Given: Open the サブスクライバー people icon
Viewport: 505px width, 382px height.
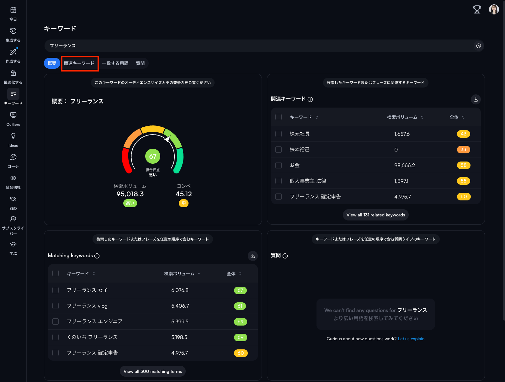Looking at the screenshot, I should click(13, 219).
